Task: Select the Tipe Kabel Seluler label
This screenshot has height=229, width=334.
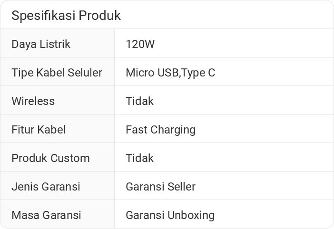Action: tap(57, 73)
